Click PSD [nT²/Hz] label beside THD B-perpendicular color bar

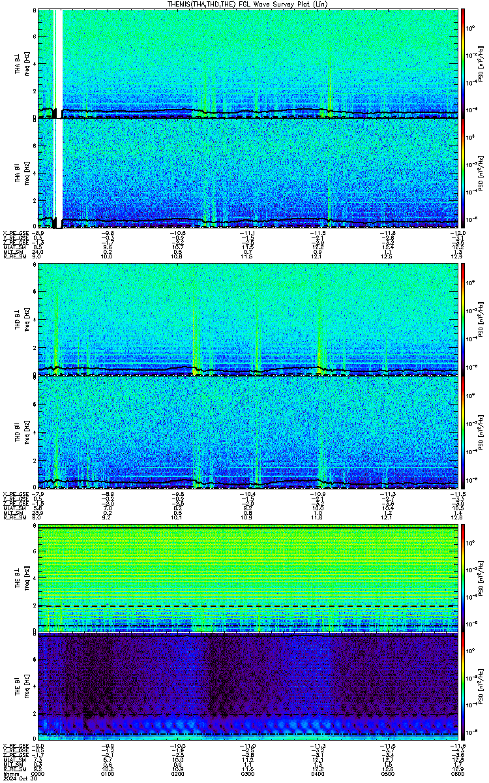[481, 320]
